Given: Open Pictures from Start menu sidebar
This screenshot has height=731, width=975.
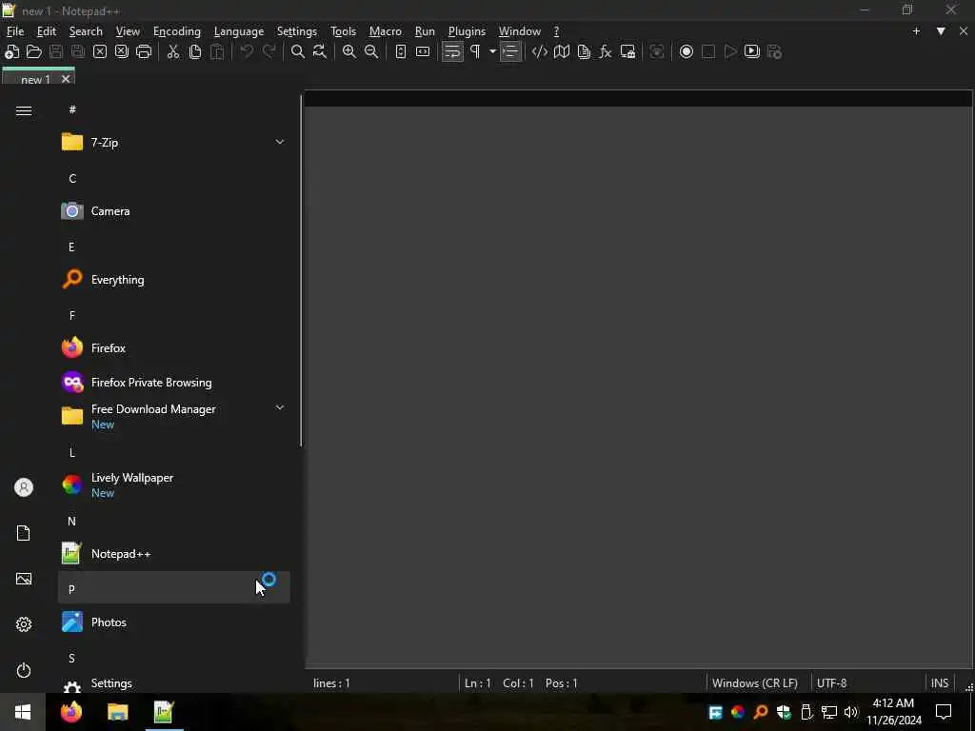Looking at the screenshot, I should 24,579.
